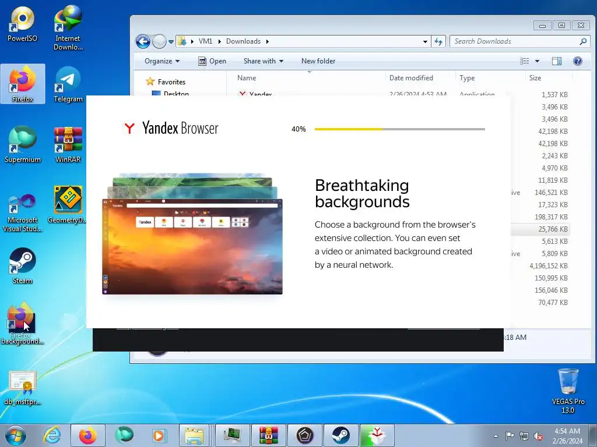
Task: Select the Firefox desktop shortcut
Action: [x=23, y=84]
